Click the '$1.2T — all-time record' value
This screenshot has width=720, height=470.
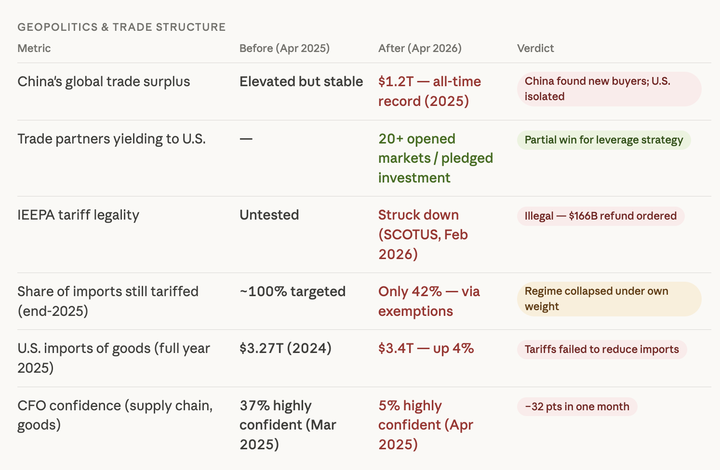(429, 91)
